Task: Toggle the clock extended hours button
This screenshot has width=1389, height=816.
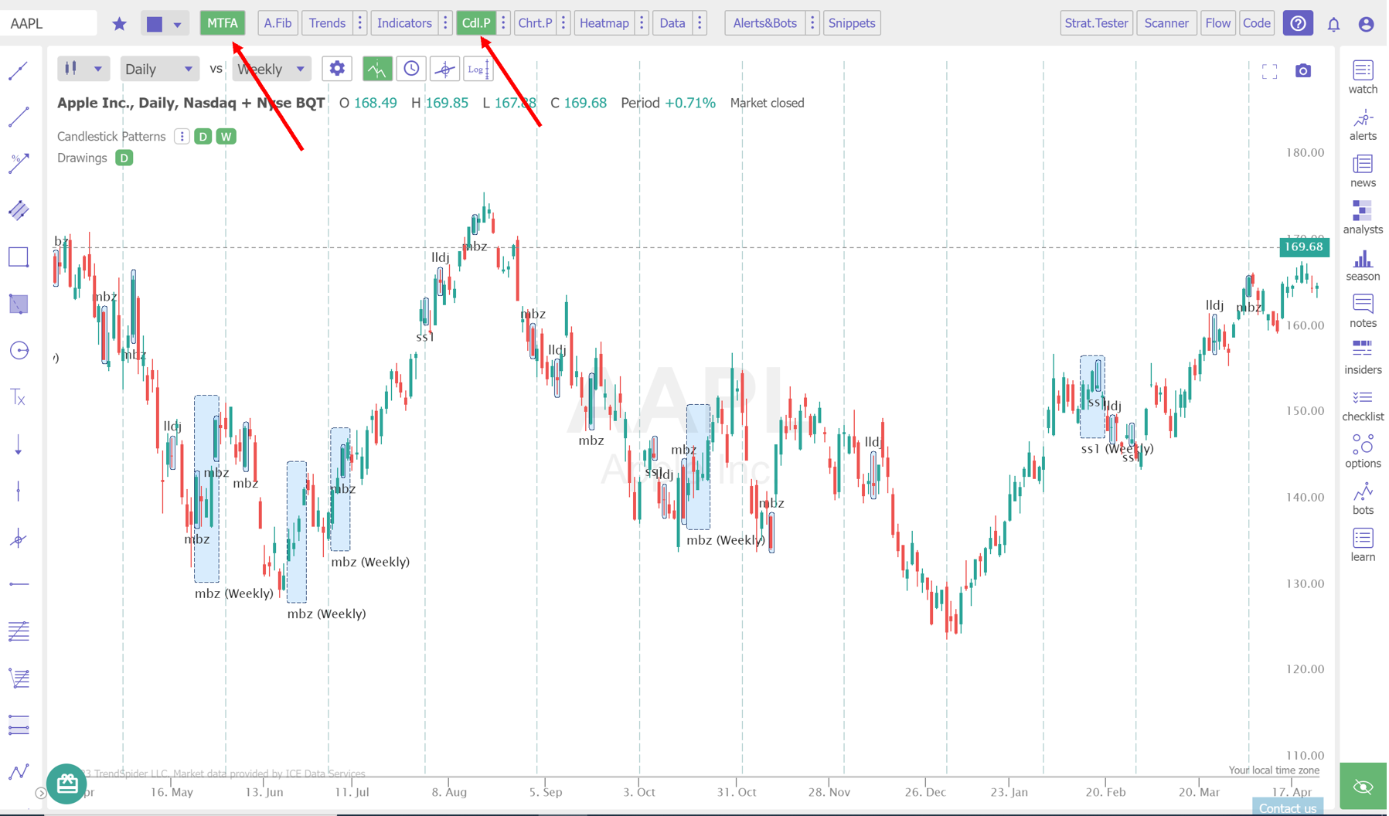Action: [411, 69]
